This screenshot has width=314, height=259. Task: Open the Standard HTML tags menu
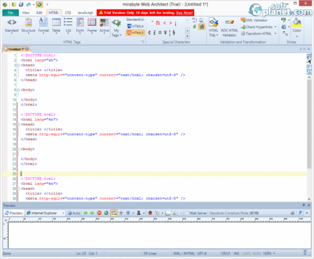[x=12, y=26]
